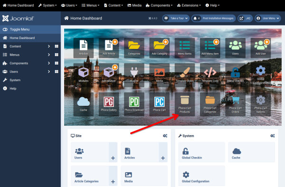This screenshot has width=285, height=187.
Task: Open the Media image icon in banner
Action: 160,75
